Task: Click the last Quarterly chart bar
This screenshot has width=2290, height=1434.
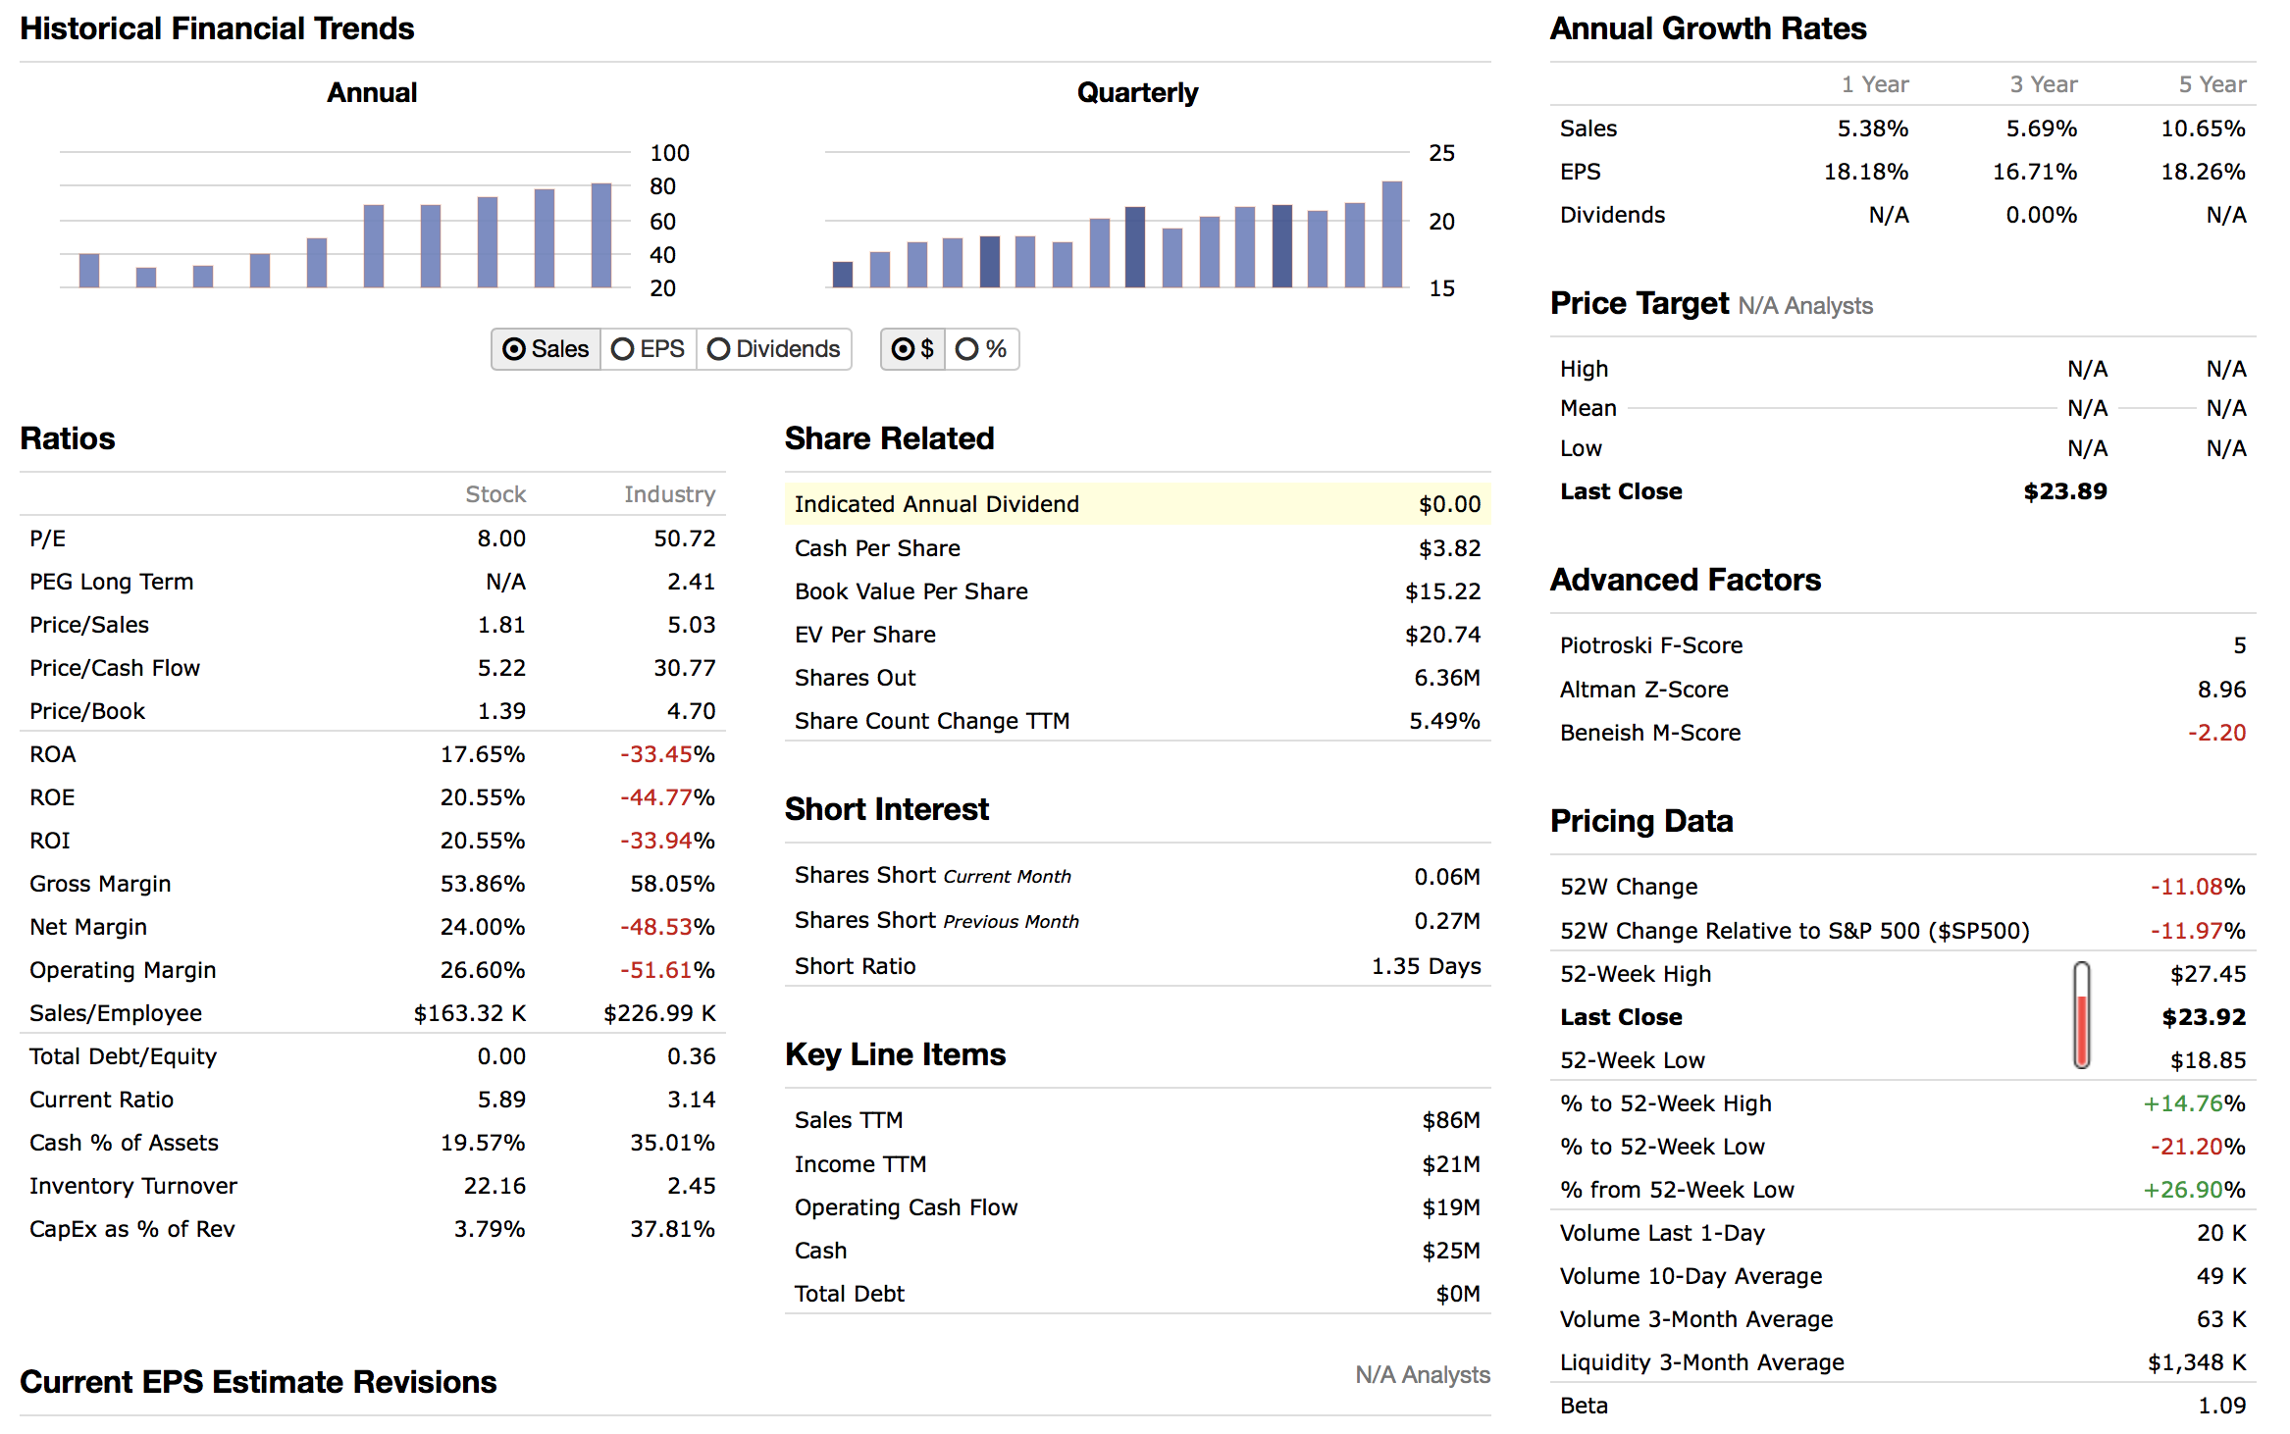Action: [1391, 234]
